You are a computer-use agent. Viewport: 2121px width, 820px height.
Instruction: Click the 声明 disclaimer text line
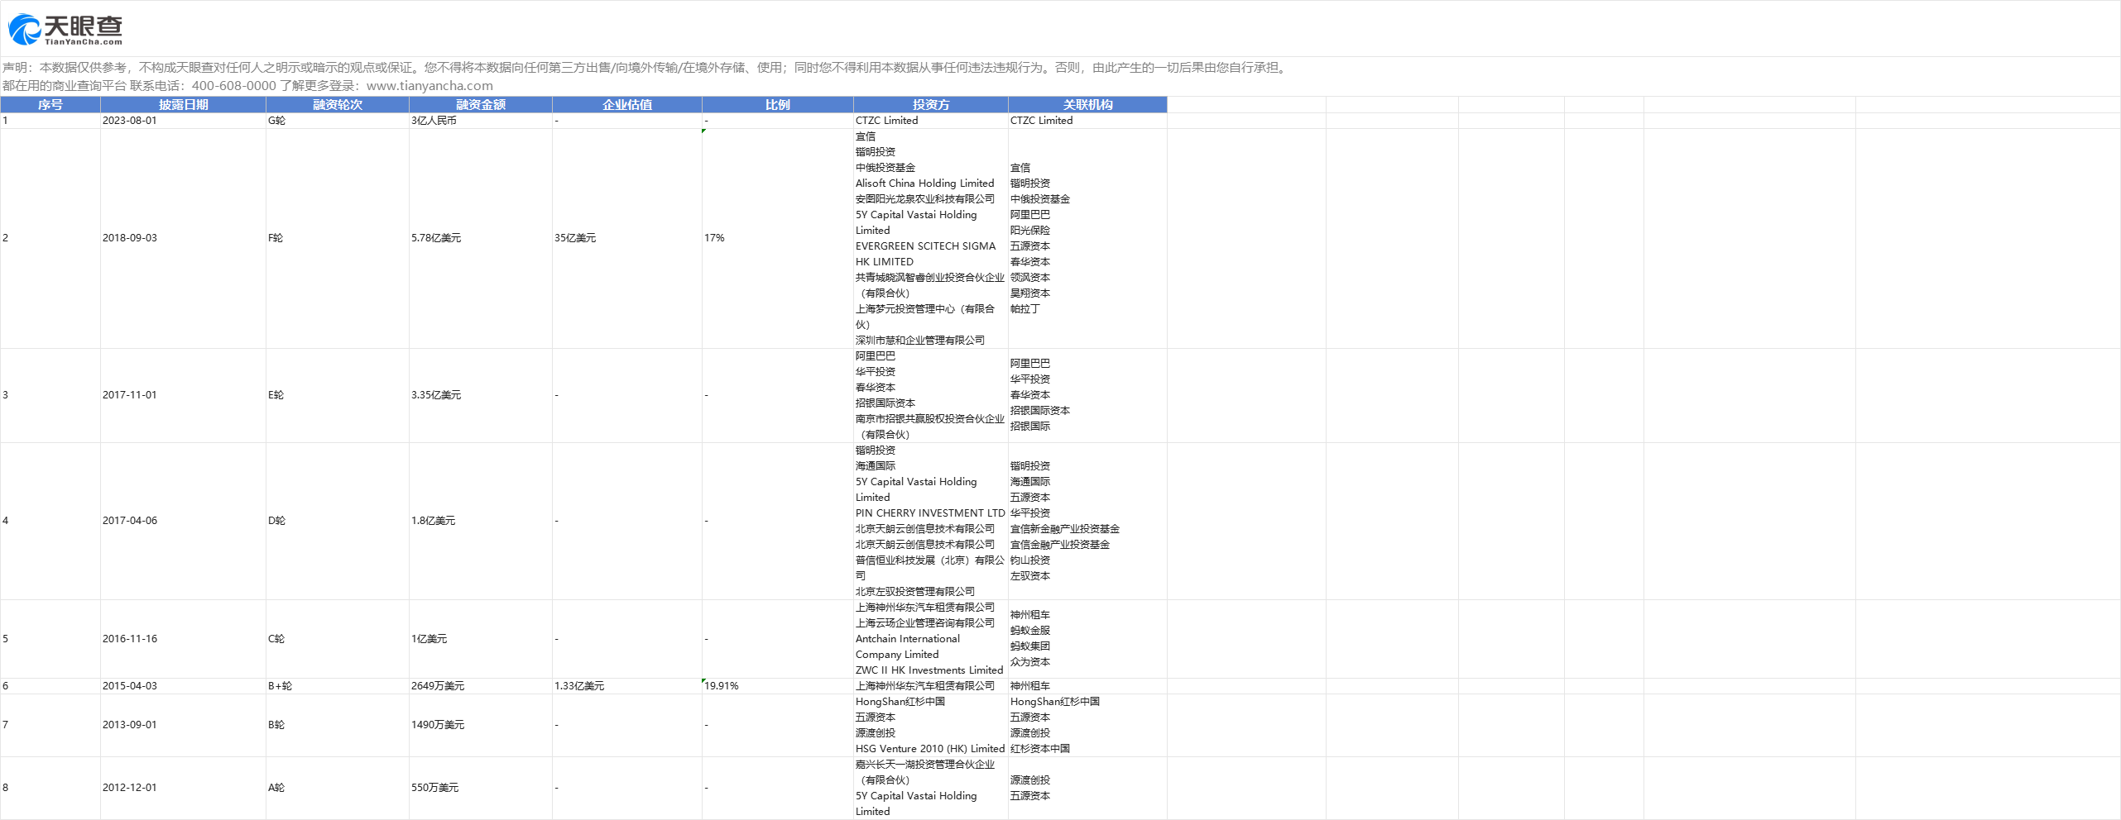(x=645, y=68)
